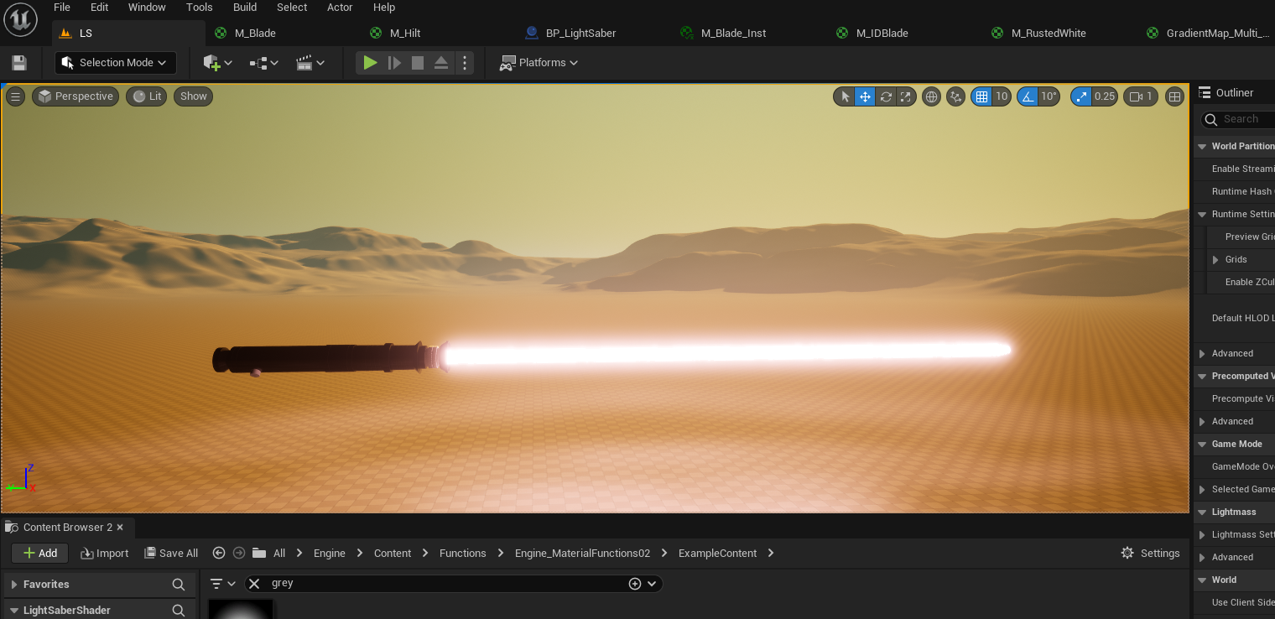This screenshot has height=619, width=1275.
Task: Activate the rotate tool
Action: click(x=886, y=96)
